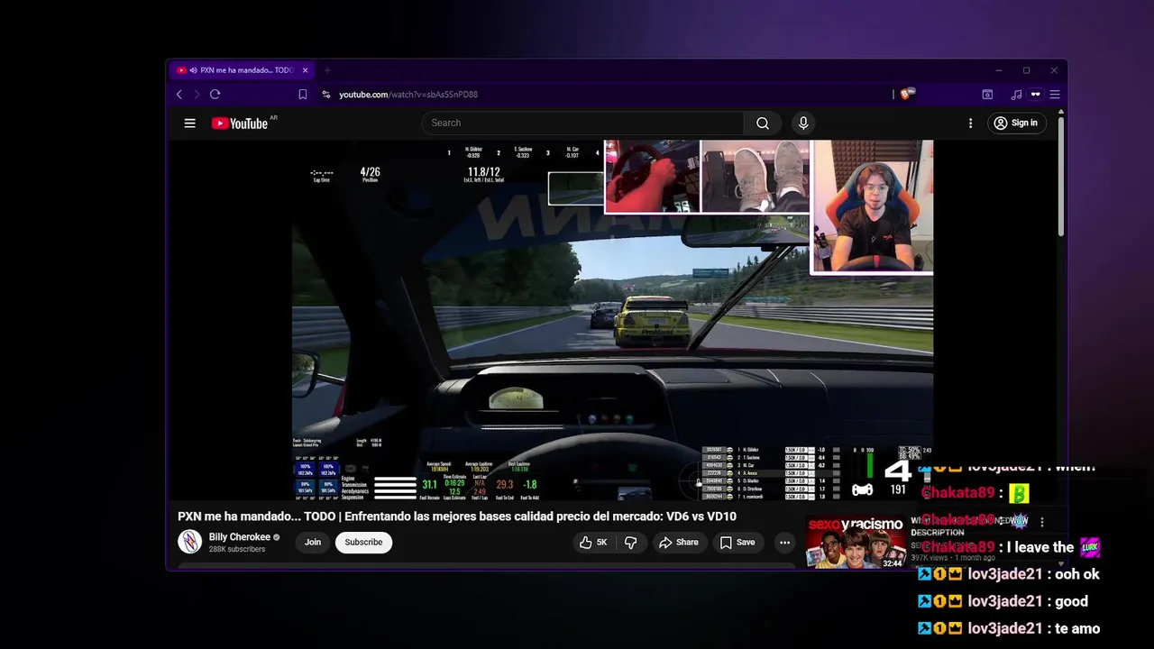Click the video player to pause

(x=612, y=320)
